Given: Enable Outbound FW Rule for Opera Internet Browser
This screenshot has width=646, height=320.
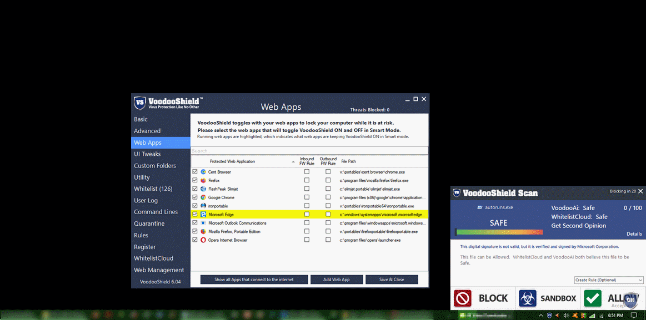Looking at the screenshot, I should click(328, 240).
